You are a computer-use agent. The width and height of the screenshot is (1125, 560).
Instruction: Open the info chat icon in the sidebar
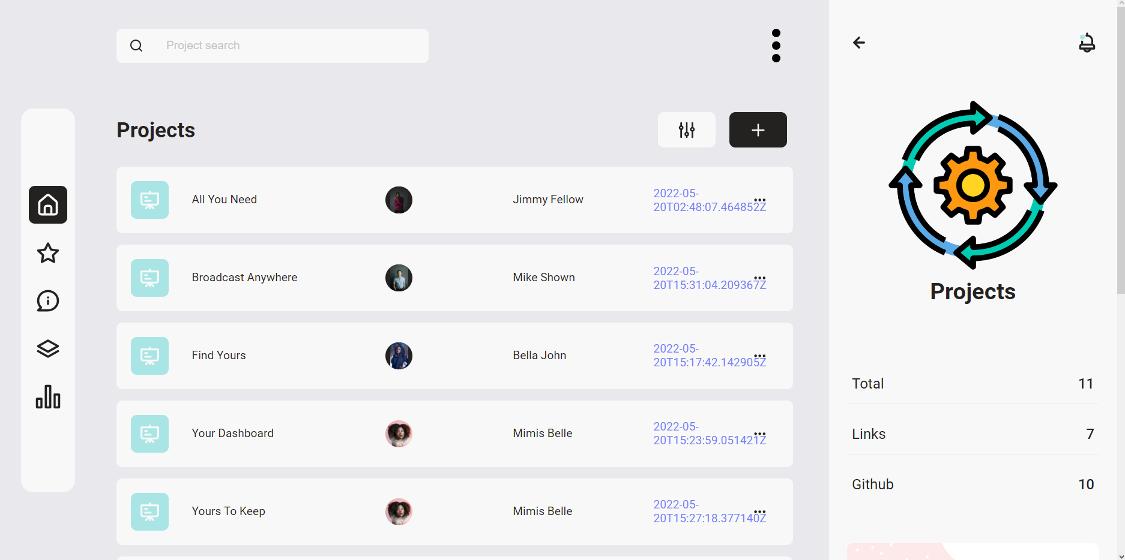click(x=47, y=301)
